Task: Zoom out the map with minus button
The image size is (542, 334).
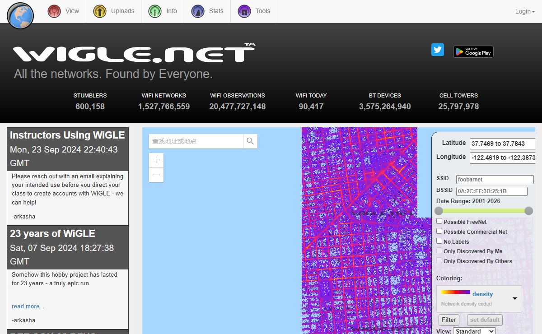Action: coord(156,175)
